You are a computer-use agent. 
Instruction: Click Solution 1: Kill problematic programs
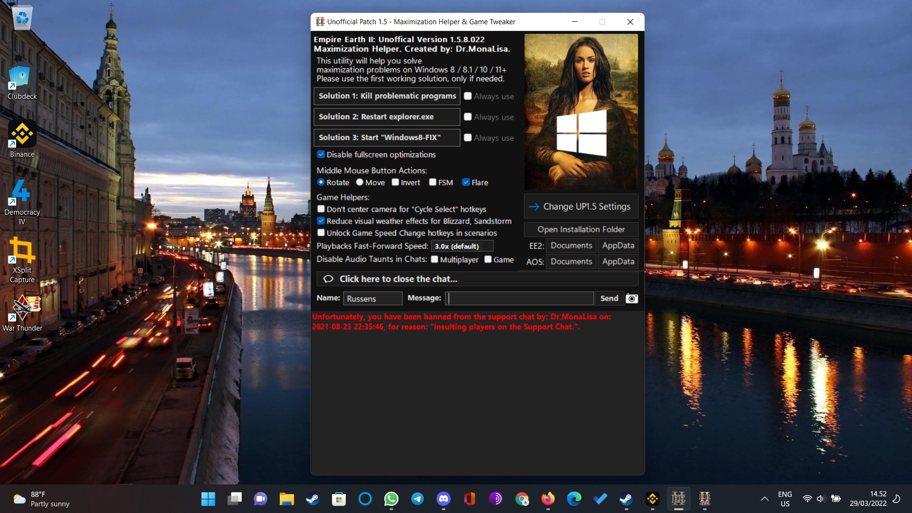tap(387, 96)
